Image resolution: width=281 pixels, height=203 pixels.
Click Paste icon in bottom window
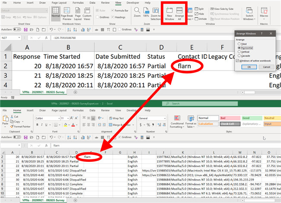pos(5,119)
